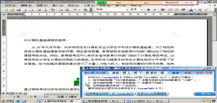Image resolution: width=217 pixels, height=103 pixels.
Task: Expand the Formatting toolbar options
Action: coord(215,10)
